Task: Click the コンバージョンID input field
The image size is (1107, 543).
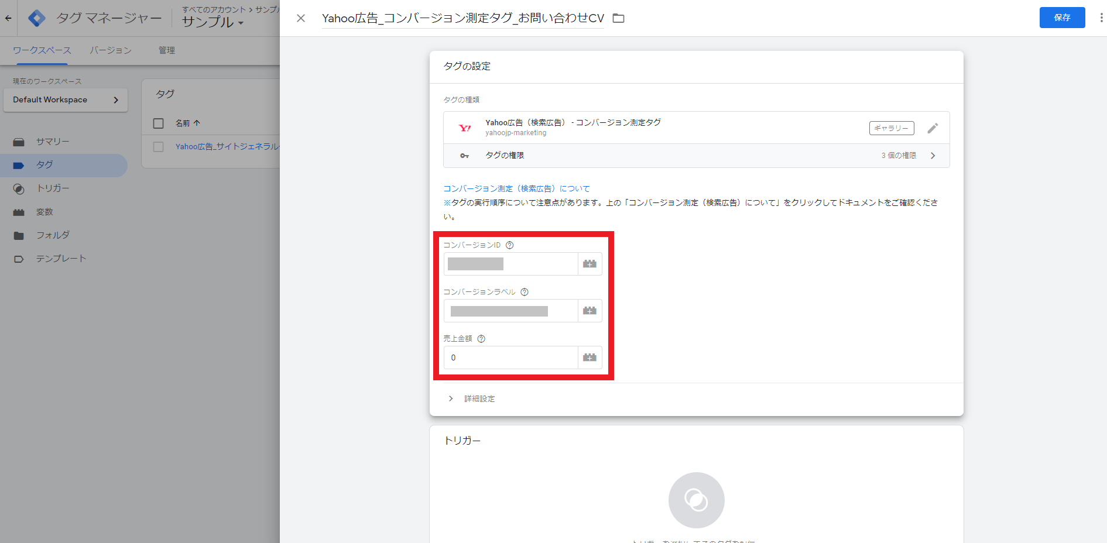Action: [510, 264]
